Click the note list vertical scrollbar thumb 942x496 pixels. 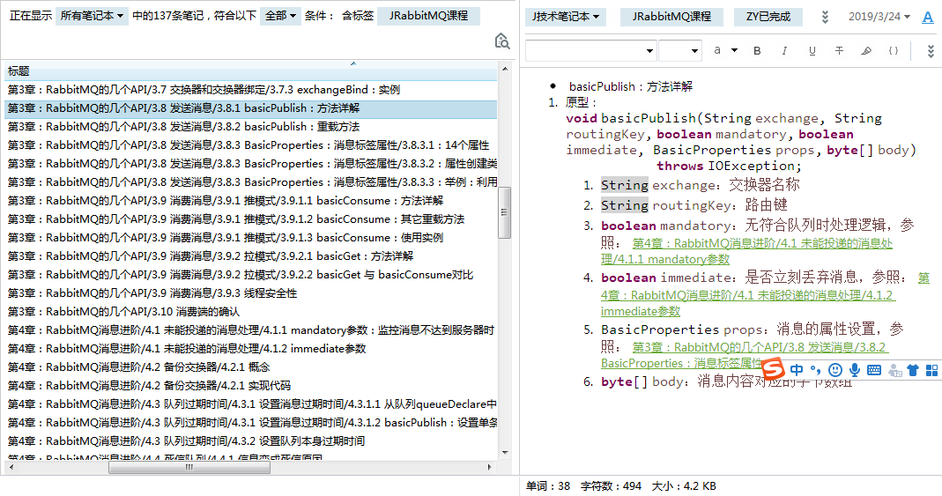[x=505, y=212]
